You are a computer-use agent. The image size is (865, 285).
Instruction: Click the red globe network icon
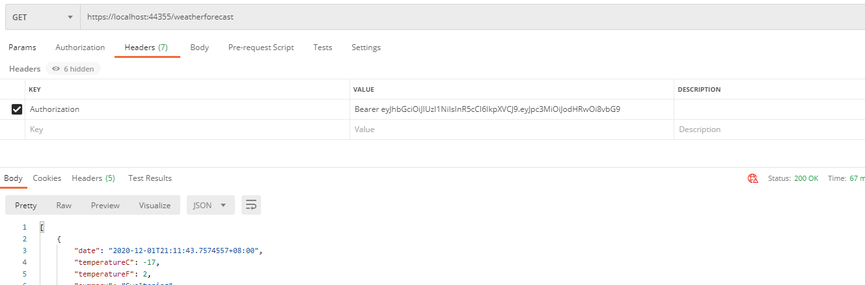pos(753,178)
